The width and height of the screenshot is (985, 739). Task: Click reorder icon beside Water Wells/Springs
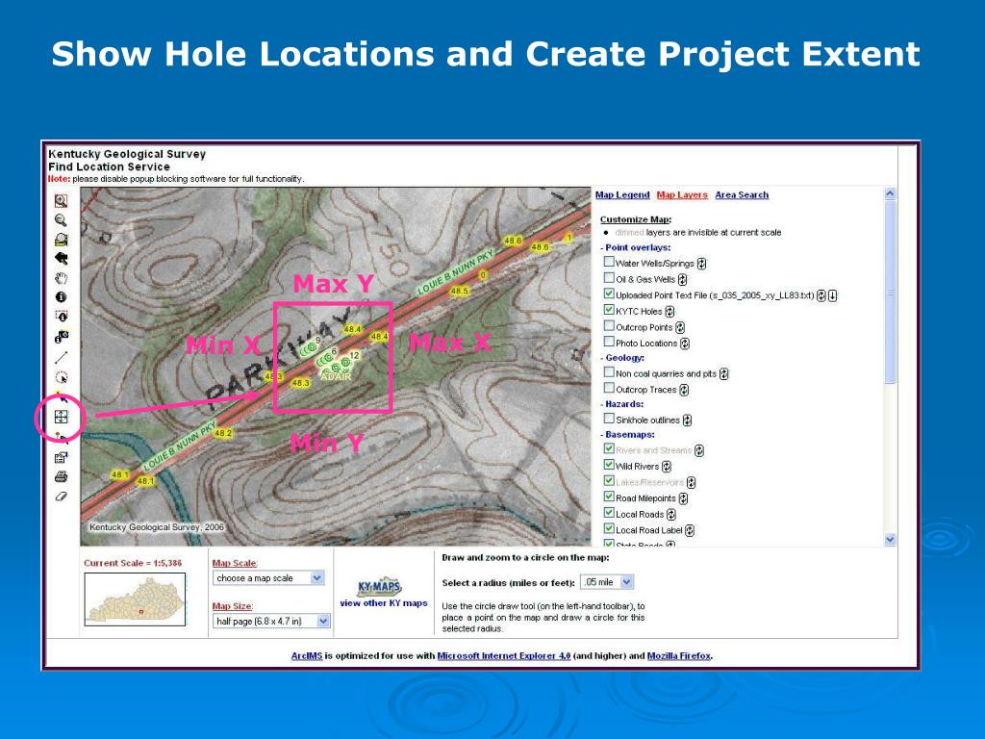[701, 264]
